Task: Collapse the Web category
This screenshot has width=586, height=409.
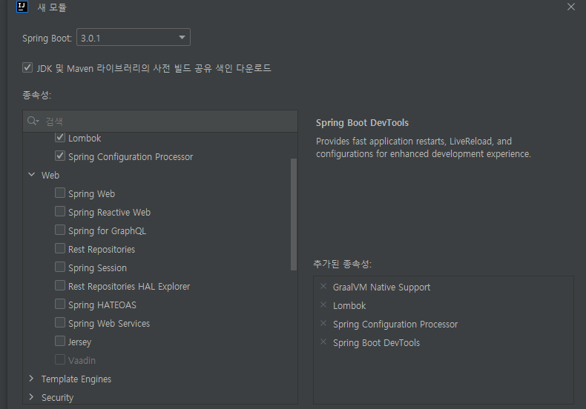Action: click(32, 175)
